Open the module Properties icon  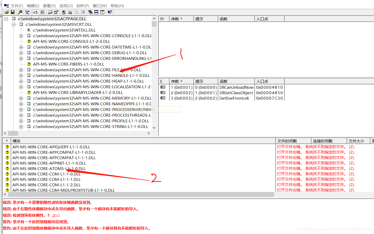tap(56, 12)
